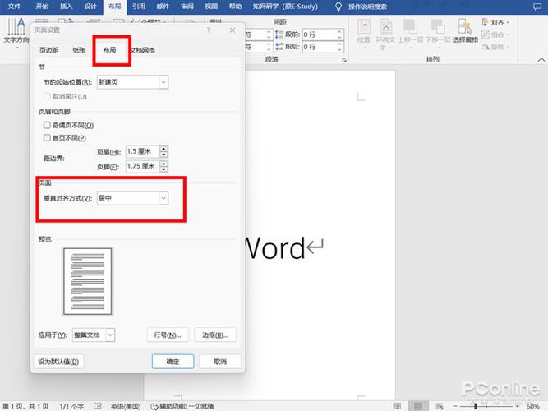The height and width of the screenshot is (411, 548).
Task: Open the 开始 (Home) ribbon tab
Action: point(42,7)
